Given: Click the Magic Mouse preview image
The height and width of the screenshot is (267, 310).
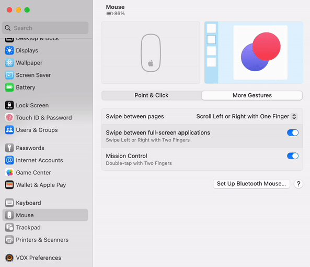Looking at the screenshot, I should pyautogui.click(x=151, y=52).
